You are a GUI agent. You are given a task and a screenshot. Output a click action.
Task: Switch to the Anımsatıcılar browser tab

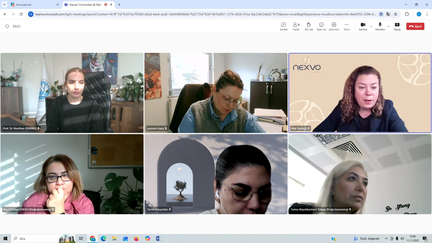[x=32, y=5]
